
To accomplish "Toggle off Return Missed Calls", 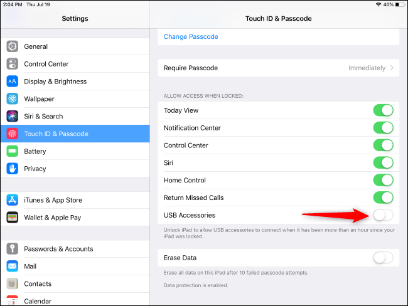I will (x=383, y=198).
